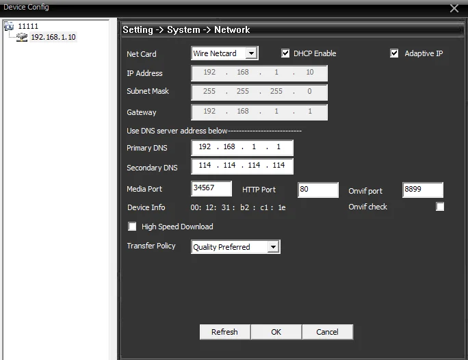This screenshot has height=360, width=468.
Task: Click the Media Port field
Action: pos(211,189)
